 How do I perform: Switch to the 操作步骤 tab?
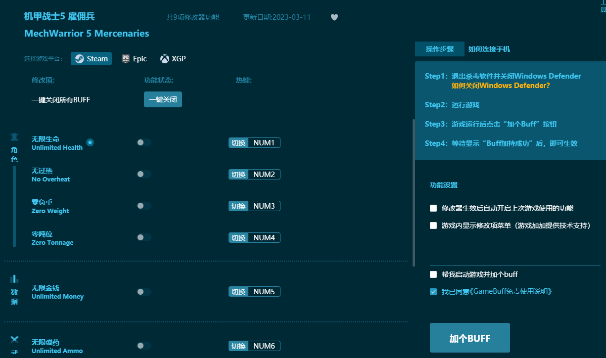pyautogui.click(x=440, y=49)
